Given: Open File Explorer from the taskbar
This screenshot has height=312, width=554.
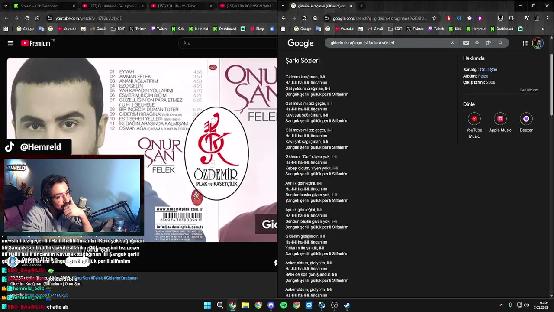Looking at the screenshot, I should (245, 305).
